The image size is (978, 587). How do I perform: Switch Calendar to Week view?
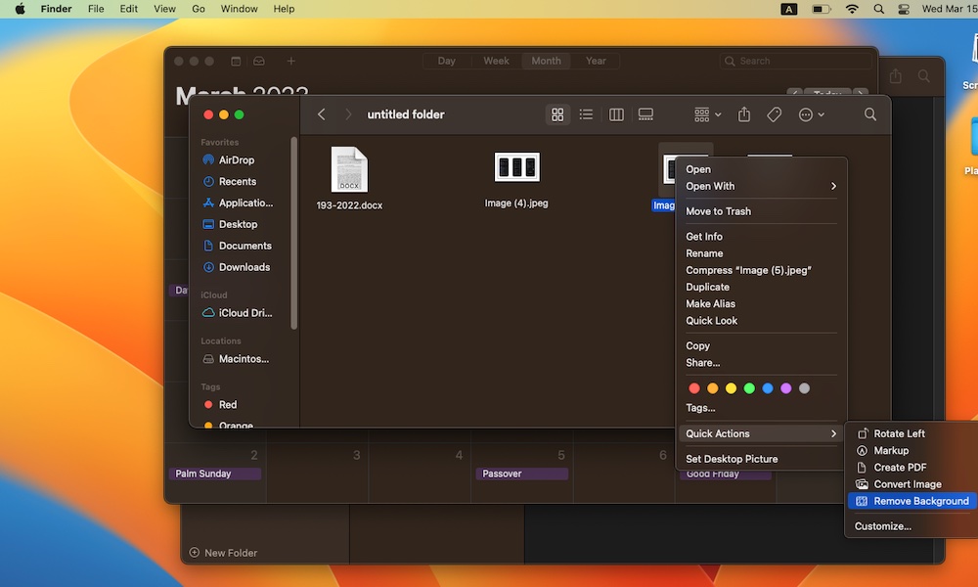(x=496, y=61)
